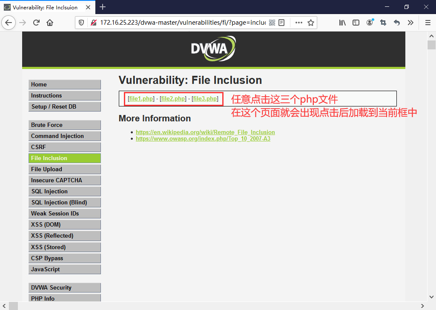Reload the current page

(x=36, y=23)
